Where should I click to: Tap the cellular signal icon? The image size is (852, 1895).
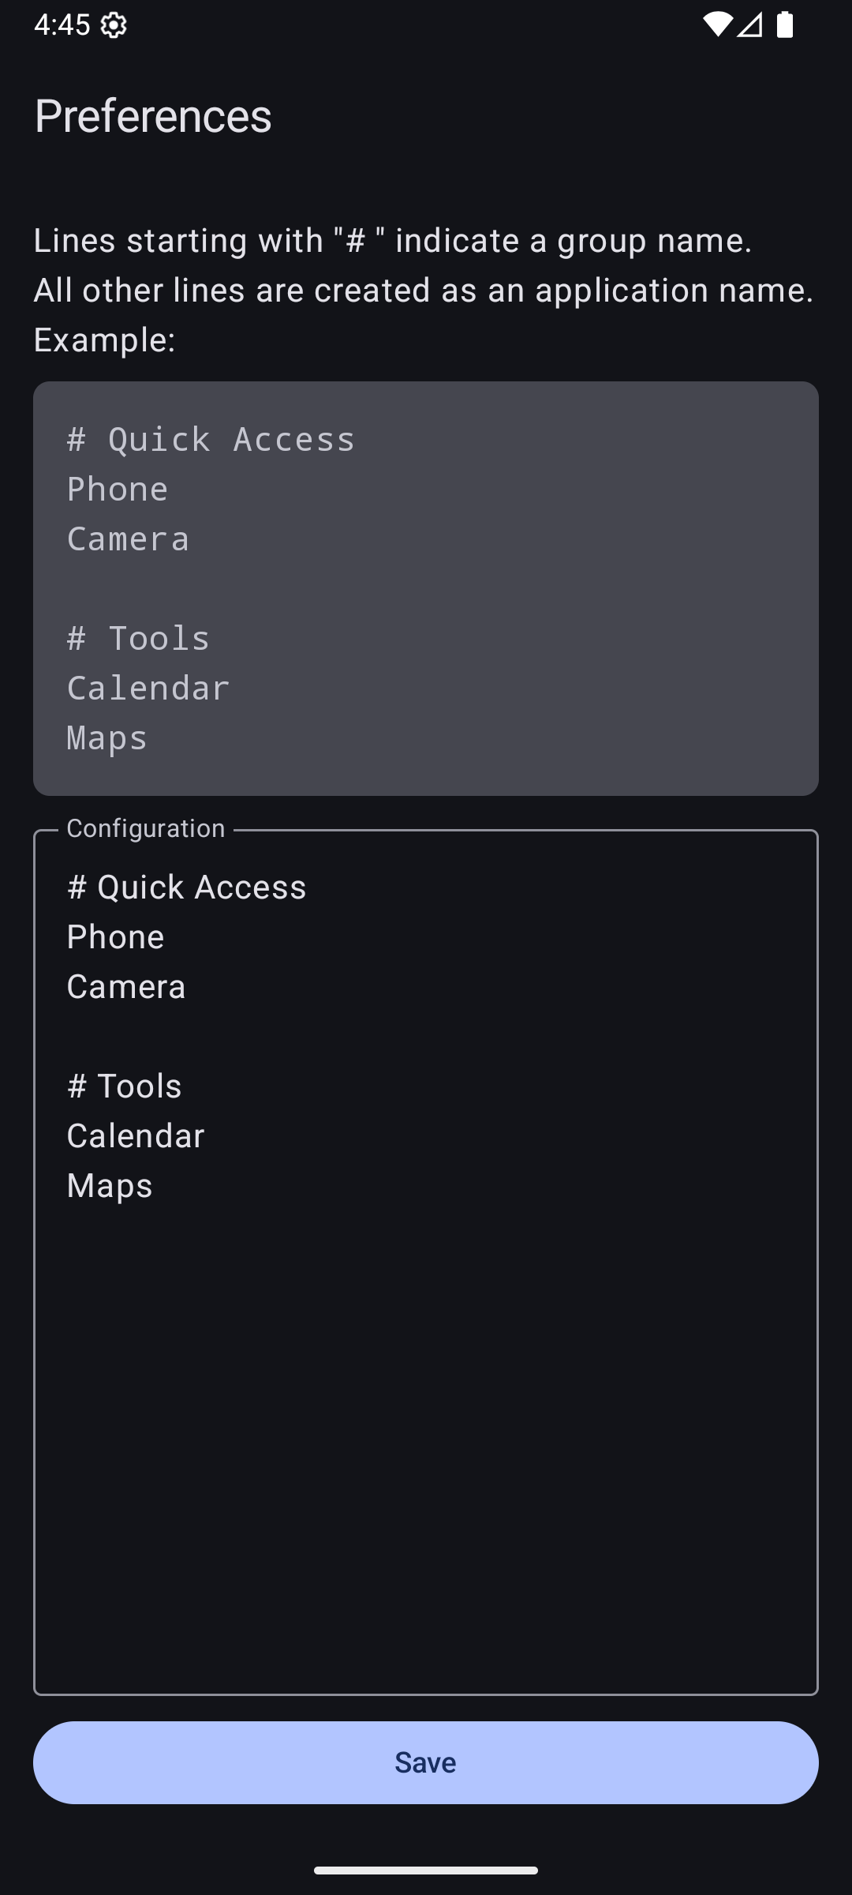(x=750, y=25)
